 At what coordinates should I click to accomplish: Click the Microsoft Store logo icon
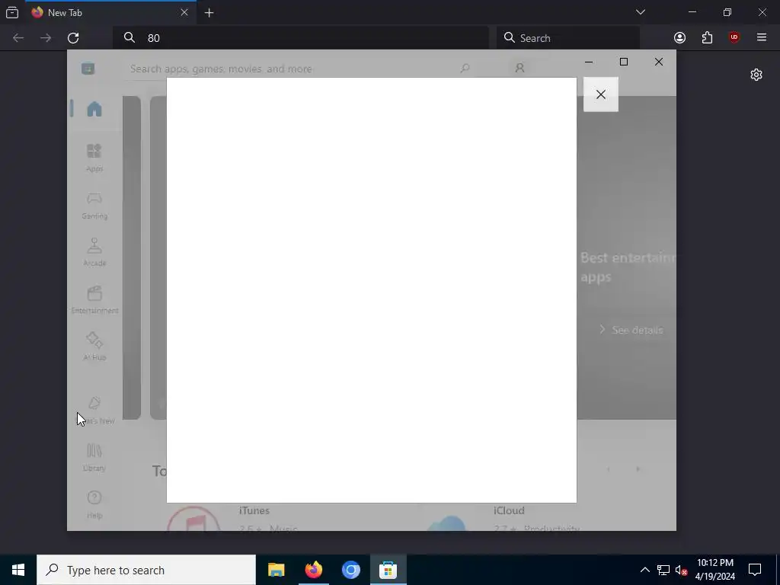coord(88,69)
